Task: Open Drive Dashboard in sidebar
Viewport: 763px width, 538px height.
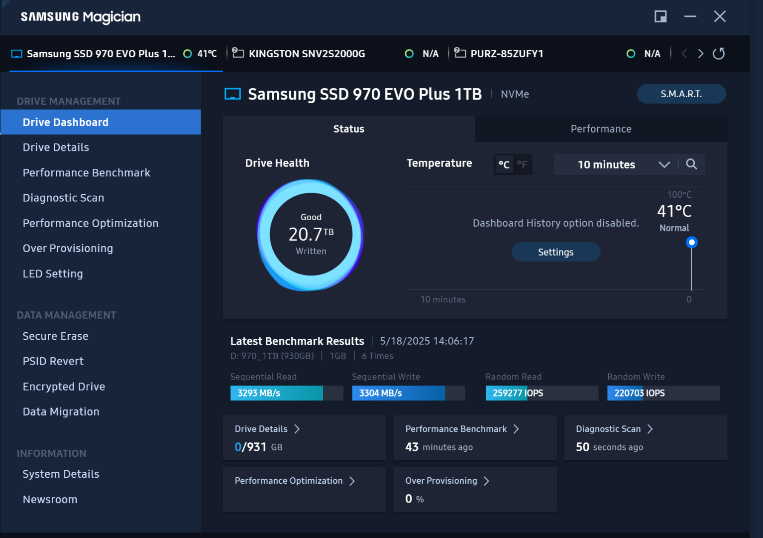Action: pos(101,122)
